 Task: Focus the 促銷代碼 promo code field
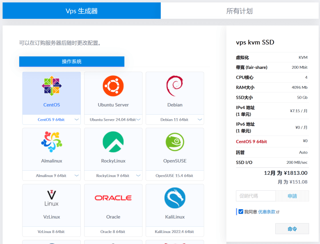(x=256, y=196)
